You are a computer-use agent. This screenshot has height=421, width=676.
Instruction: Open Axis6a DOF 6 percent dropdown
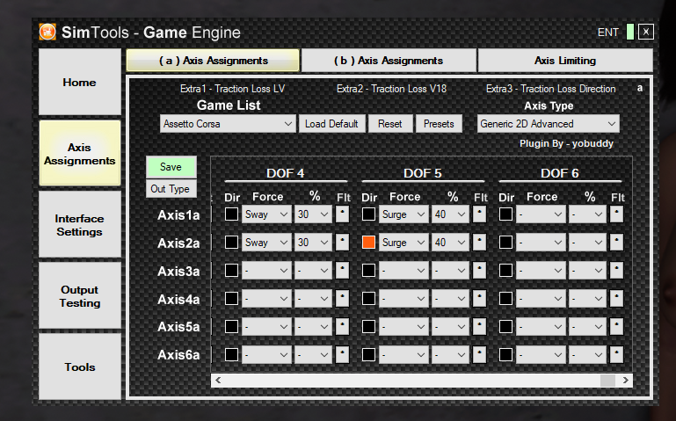(587, 354)
